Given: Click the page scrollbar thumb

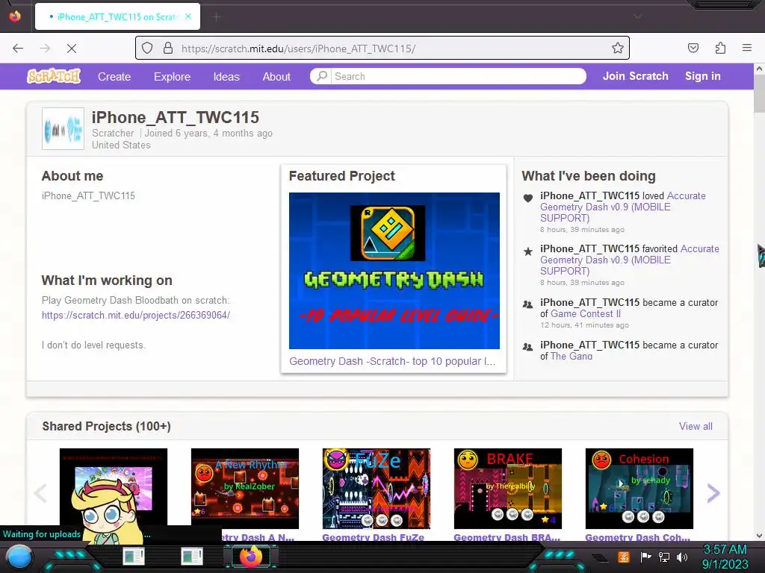Looking at the screenshot, I should click(759, 93).
